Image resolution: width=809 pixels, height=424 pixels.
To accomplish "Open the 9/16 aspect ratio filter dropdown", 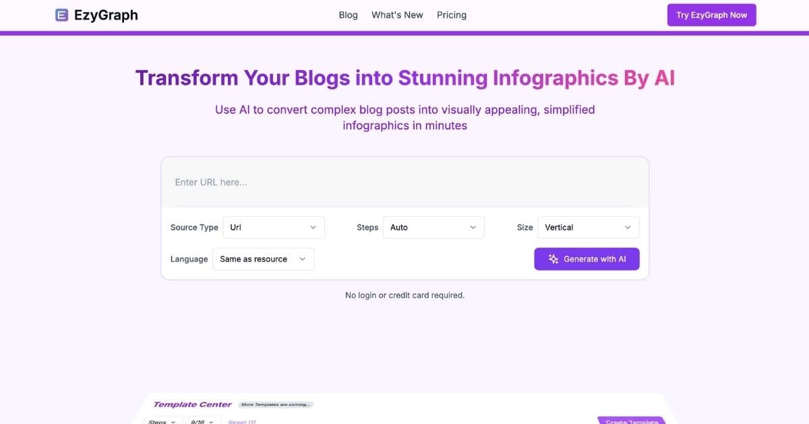I will click(200, 421).
